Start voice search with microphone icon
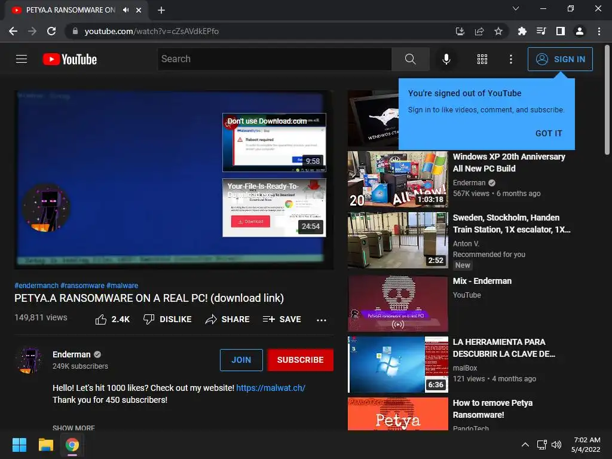Screen dimensions: 612x459 pos(446,59)
